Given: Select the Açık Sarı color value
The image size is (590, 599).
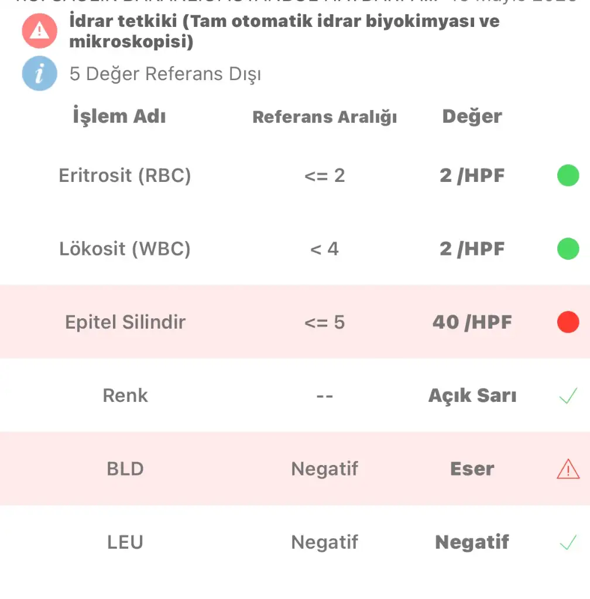Looking at the screenshot, I should pos(472,395).
